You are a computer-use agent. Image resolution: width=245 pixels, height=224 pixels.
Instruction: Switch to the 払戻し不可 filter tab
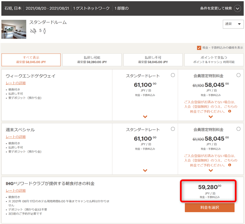click(x=153, y=60)
